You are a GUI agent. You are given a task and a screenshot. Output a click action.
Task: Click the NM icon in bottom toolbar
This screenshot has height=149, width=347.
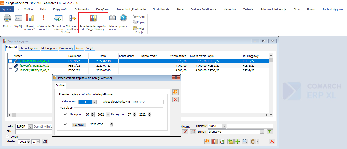pos(222,141)
